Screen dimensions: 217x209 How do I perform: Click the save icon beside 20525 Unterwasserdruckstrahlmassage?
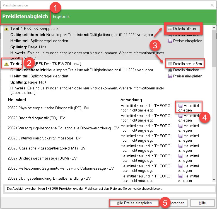pyautogui.click(x=180, y=136)
